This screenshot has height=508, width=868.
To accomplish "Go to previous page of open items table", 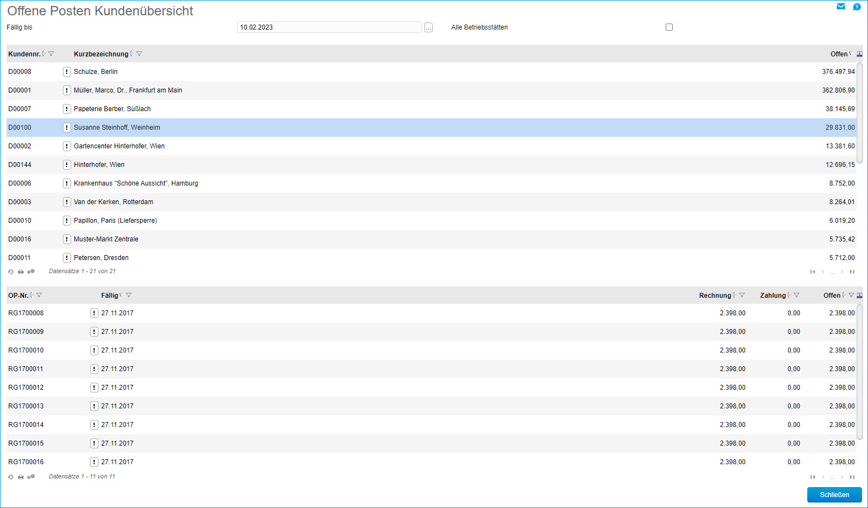I will [x=823, y=477].
